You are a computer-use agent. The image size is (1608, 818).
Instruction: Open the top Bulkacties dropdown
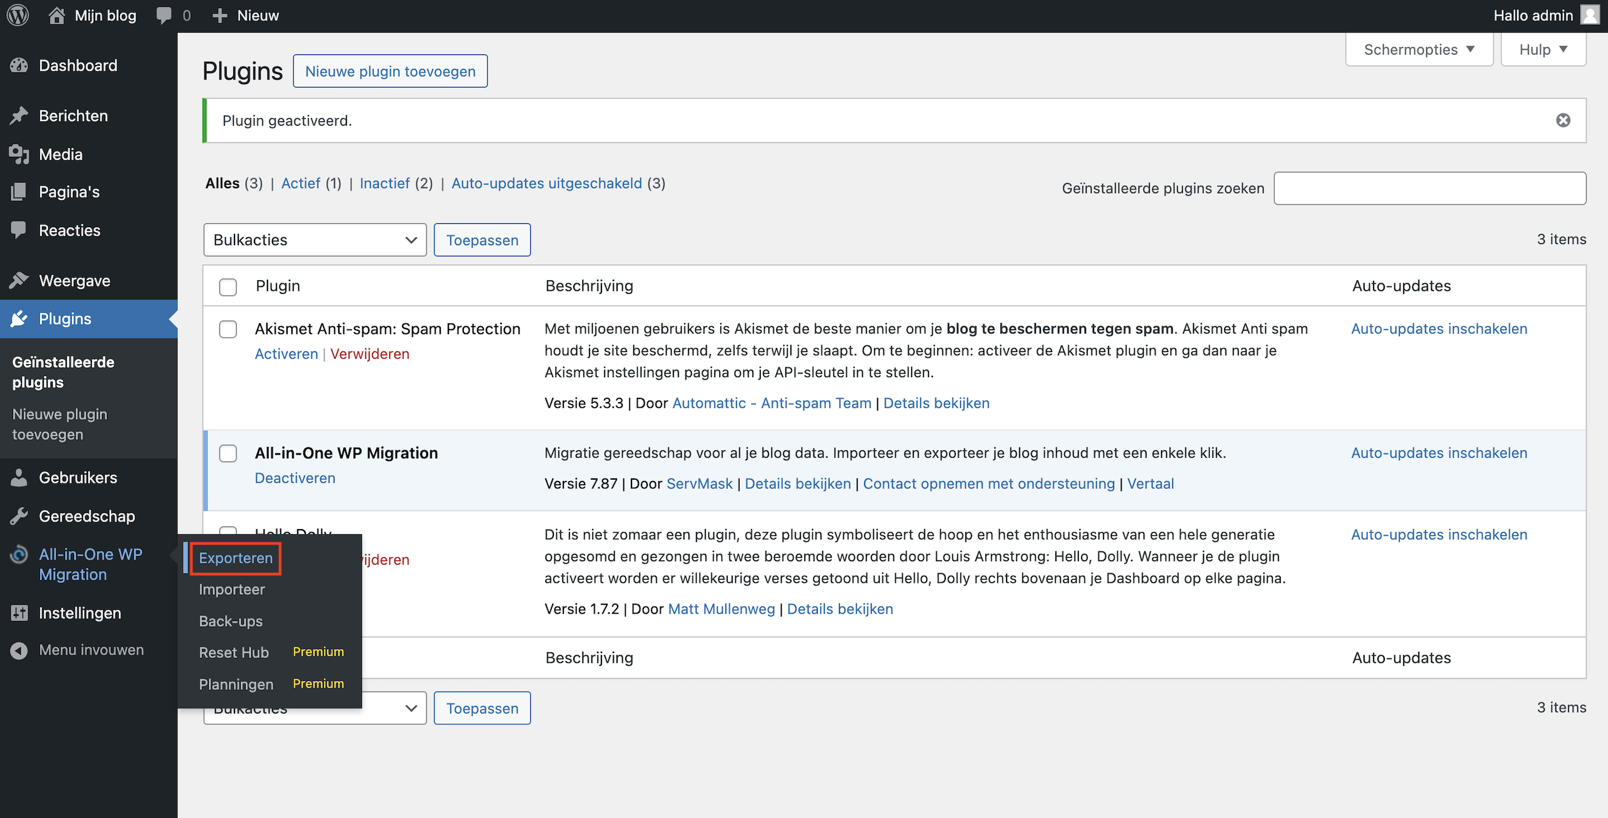click(314, 240)
